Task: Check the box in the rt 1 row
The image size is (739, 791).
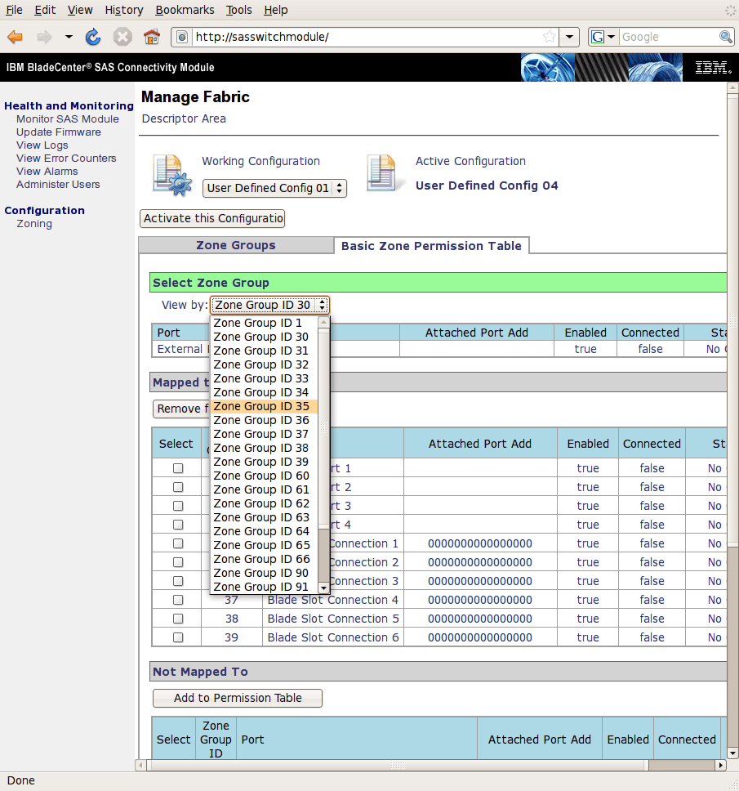Action: pyautogui.click(x=178, y=468)
